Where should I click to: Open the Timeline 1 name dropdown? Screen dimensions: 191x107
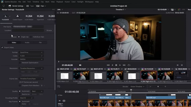click(x=121, y=10)
